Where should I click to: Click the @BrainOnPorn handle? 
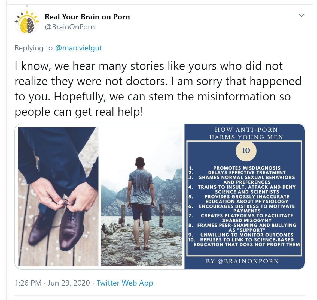pyautogui.click(x=70, y=27)
